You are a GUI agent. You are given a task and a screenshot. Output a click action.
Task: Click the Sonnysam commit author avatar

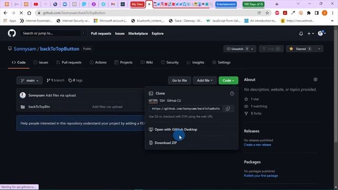tap(23, 95)
